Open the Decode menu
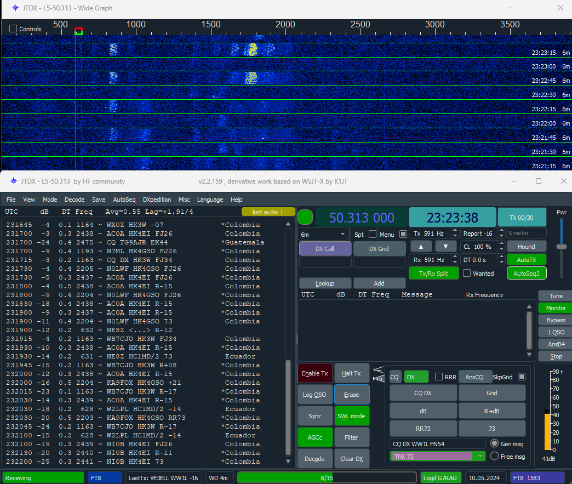The width and height of the screenshot is (572, 484). (75, 200)
